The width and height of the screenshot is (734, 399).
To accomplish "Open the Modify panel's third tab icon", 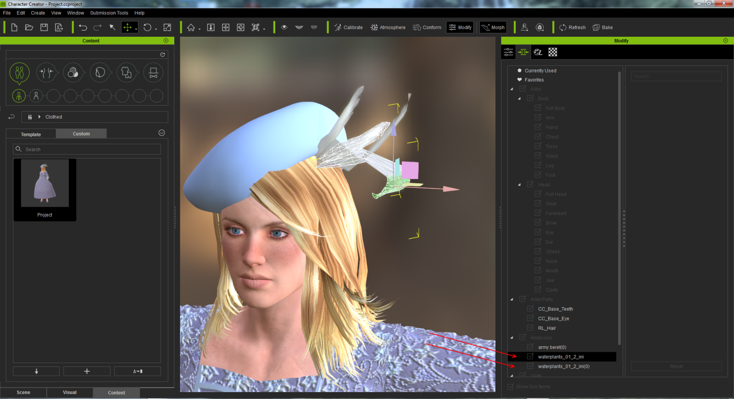I will pyautogui.click(x=538, y=52).
